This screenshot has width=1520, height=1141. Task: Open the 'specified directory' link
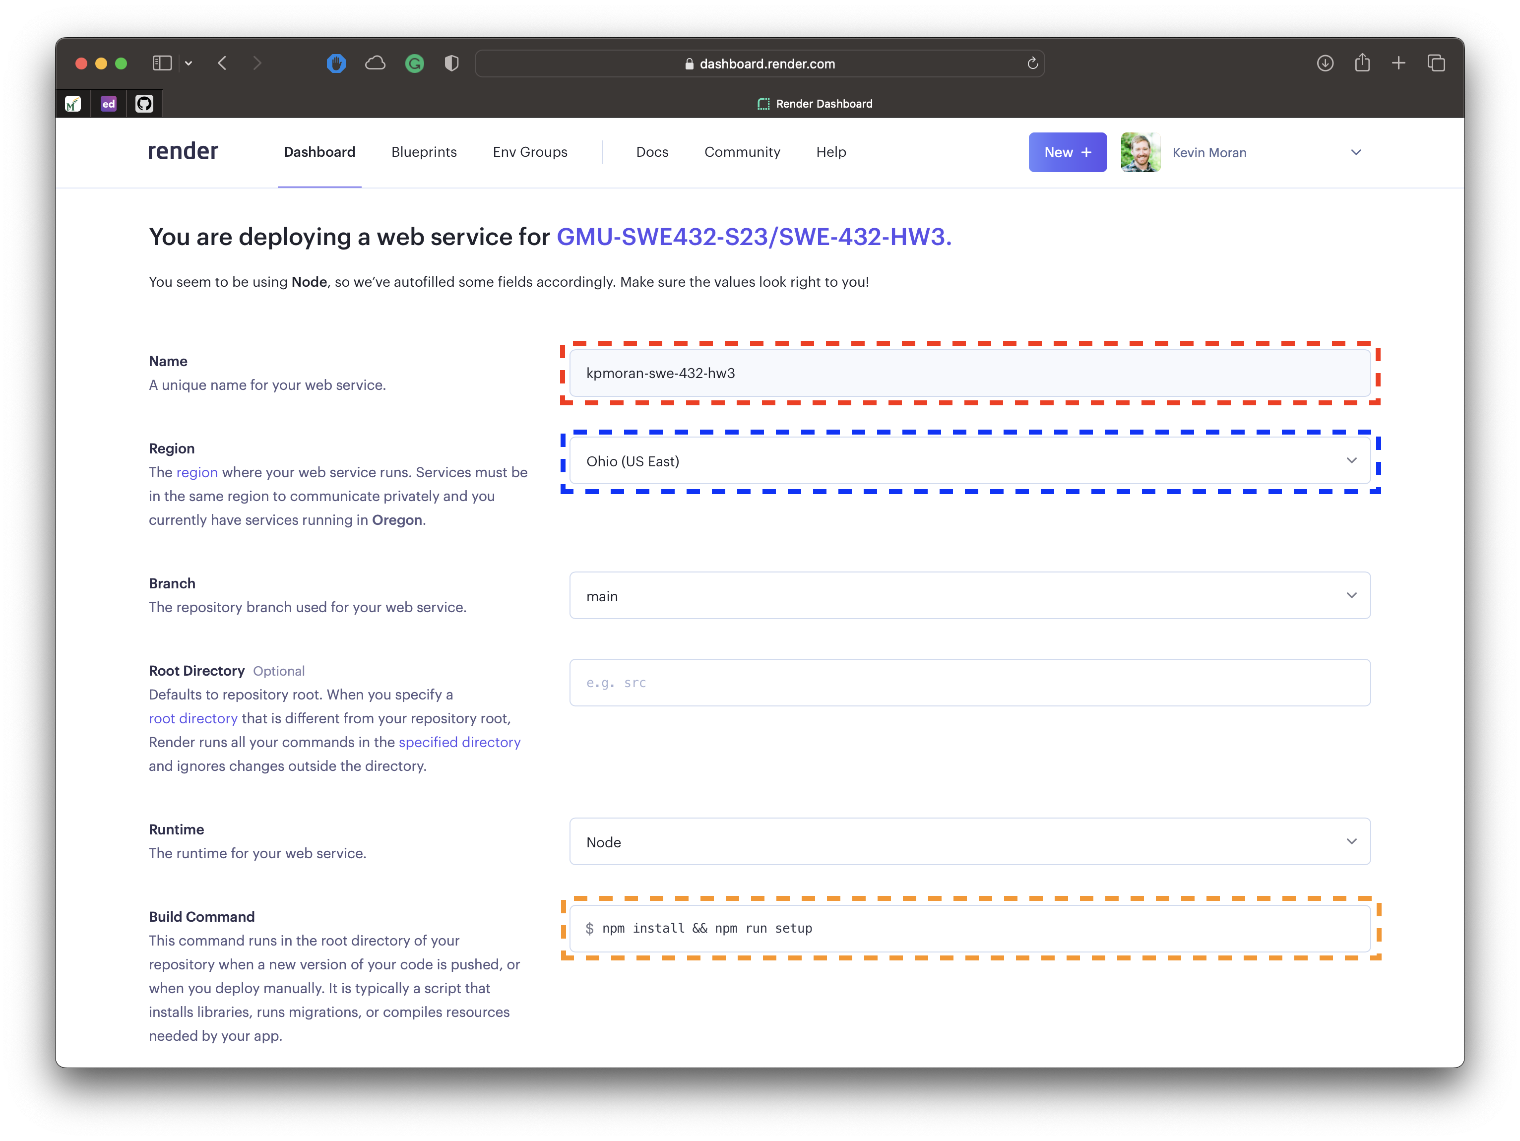click(460, 742)
